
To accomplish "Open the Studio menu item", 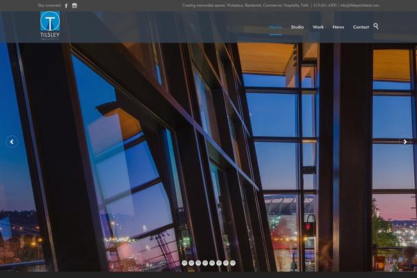I will pos(297,27).
